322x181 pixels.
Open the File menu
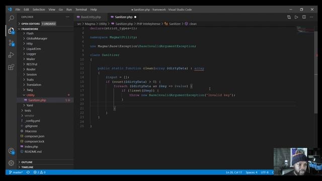(x=18, y=10)
